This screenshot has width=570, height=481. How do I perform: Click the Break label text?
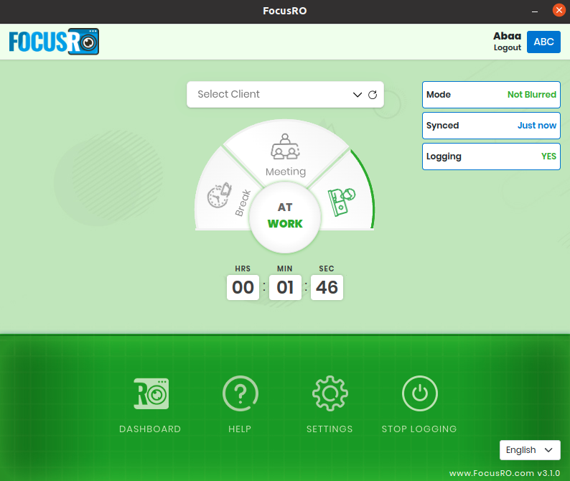click(243, 203)
